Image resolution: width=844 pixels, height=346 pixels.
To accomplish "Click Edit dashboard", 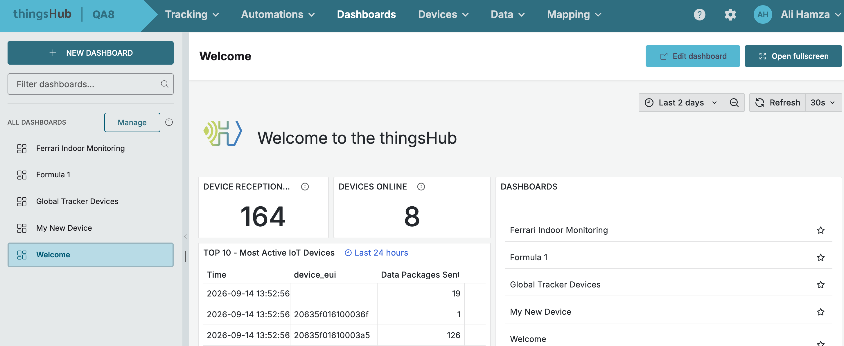I will [x=693, y=56].
